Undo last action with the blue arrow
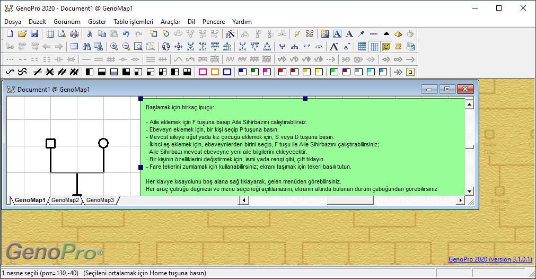Image resolution: width=536 pixels, height=279 pixels. point(126,33)
